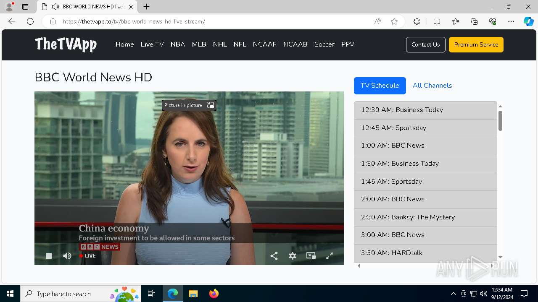This screenshot has height=302, width=538.
Task: Launch Firefox from taskbar
Action: [x=214, y=294]
